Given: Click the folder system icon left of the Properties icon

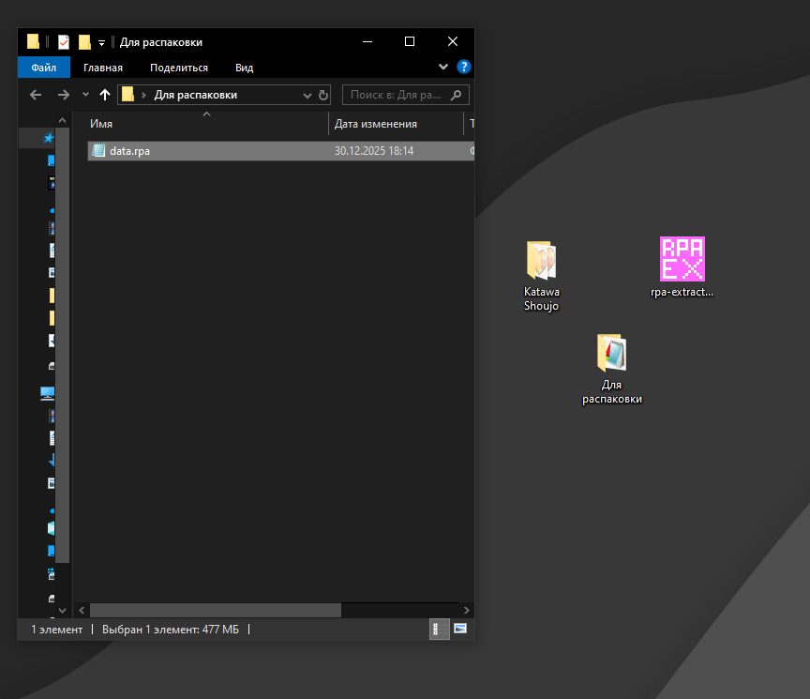Looking at the screenshot, I should (x=33, y=41).
